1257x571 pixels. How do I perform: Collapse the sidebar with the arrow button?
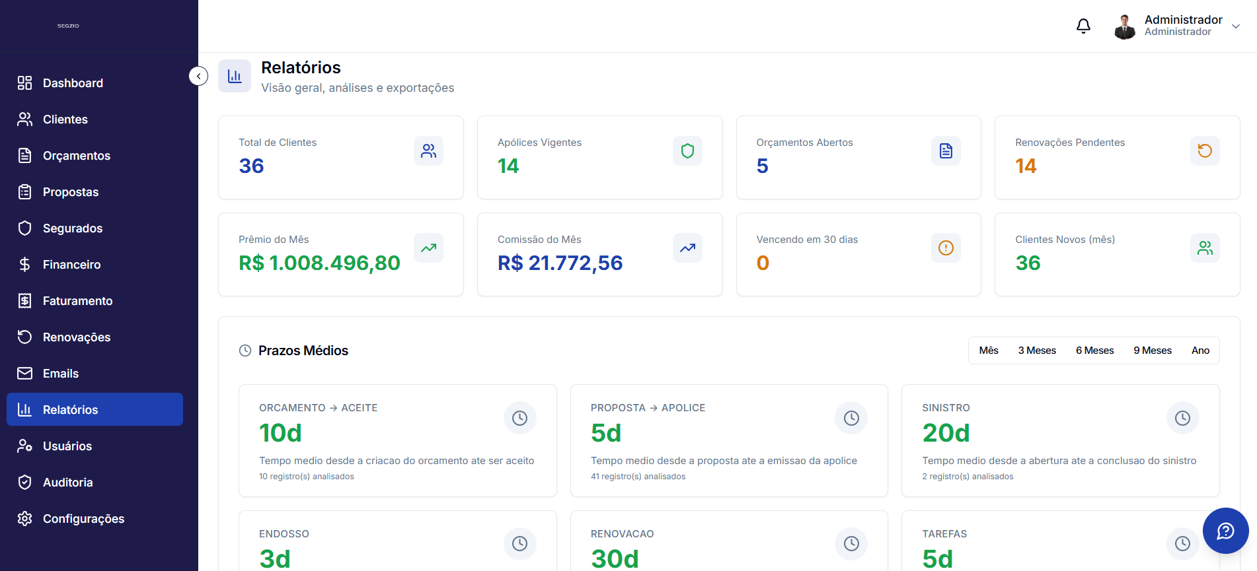tap(198, 77)
